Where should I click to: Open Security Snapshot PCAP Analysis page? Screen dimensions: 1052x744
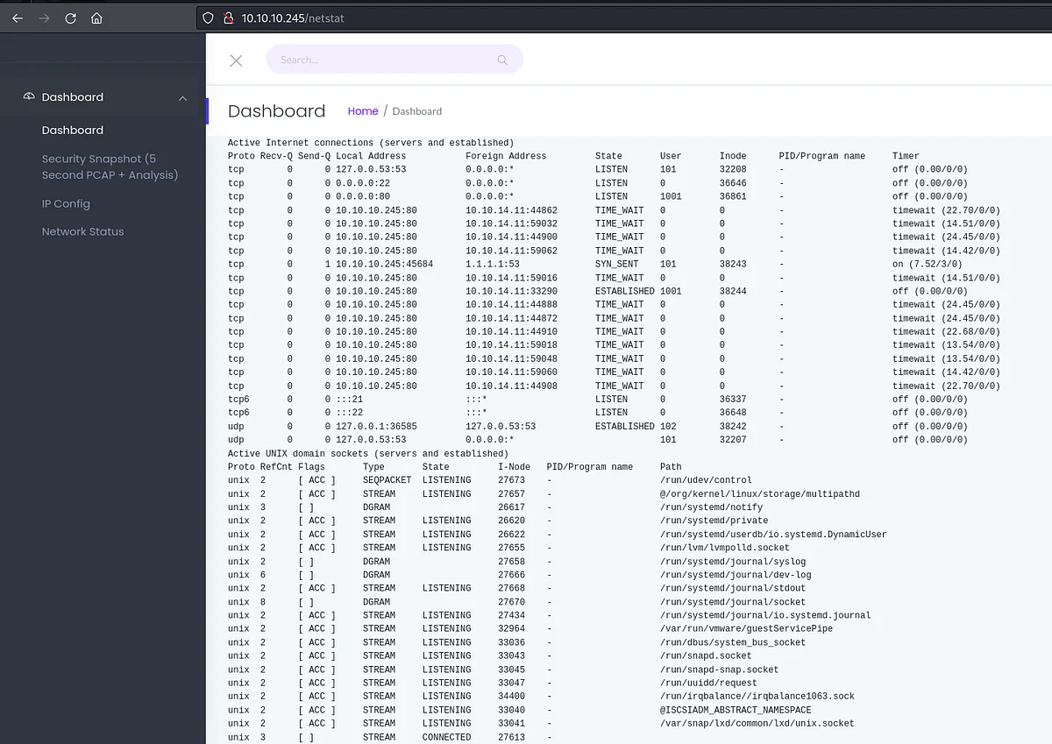click(110, 167)
